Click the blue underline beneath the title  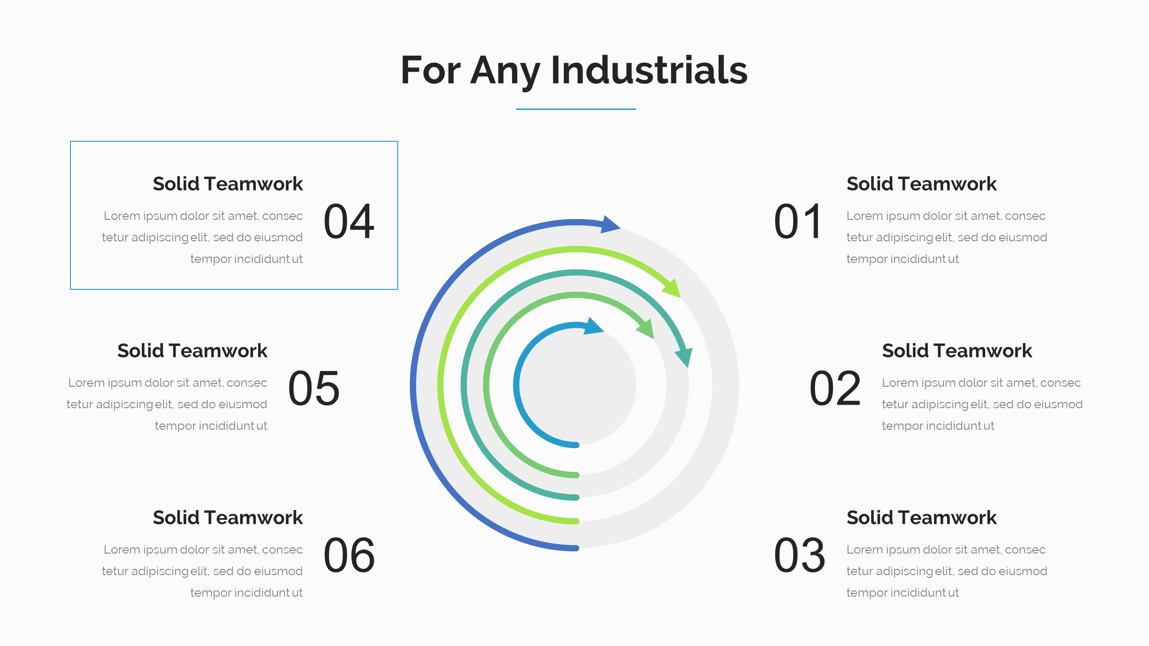click(576, 109)
